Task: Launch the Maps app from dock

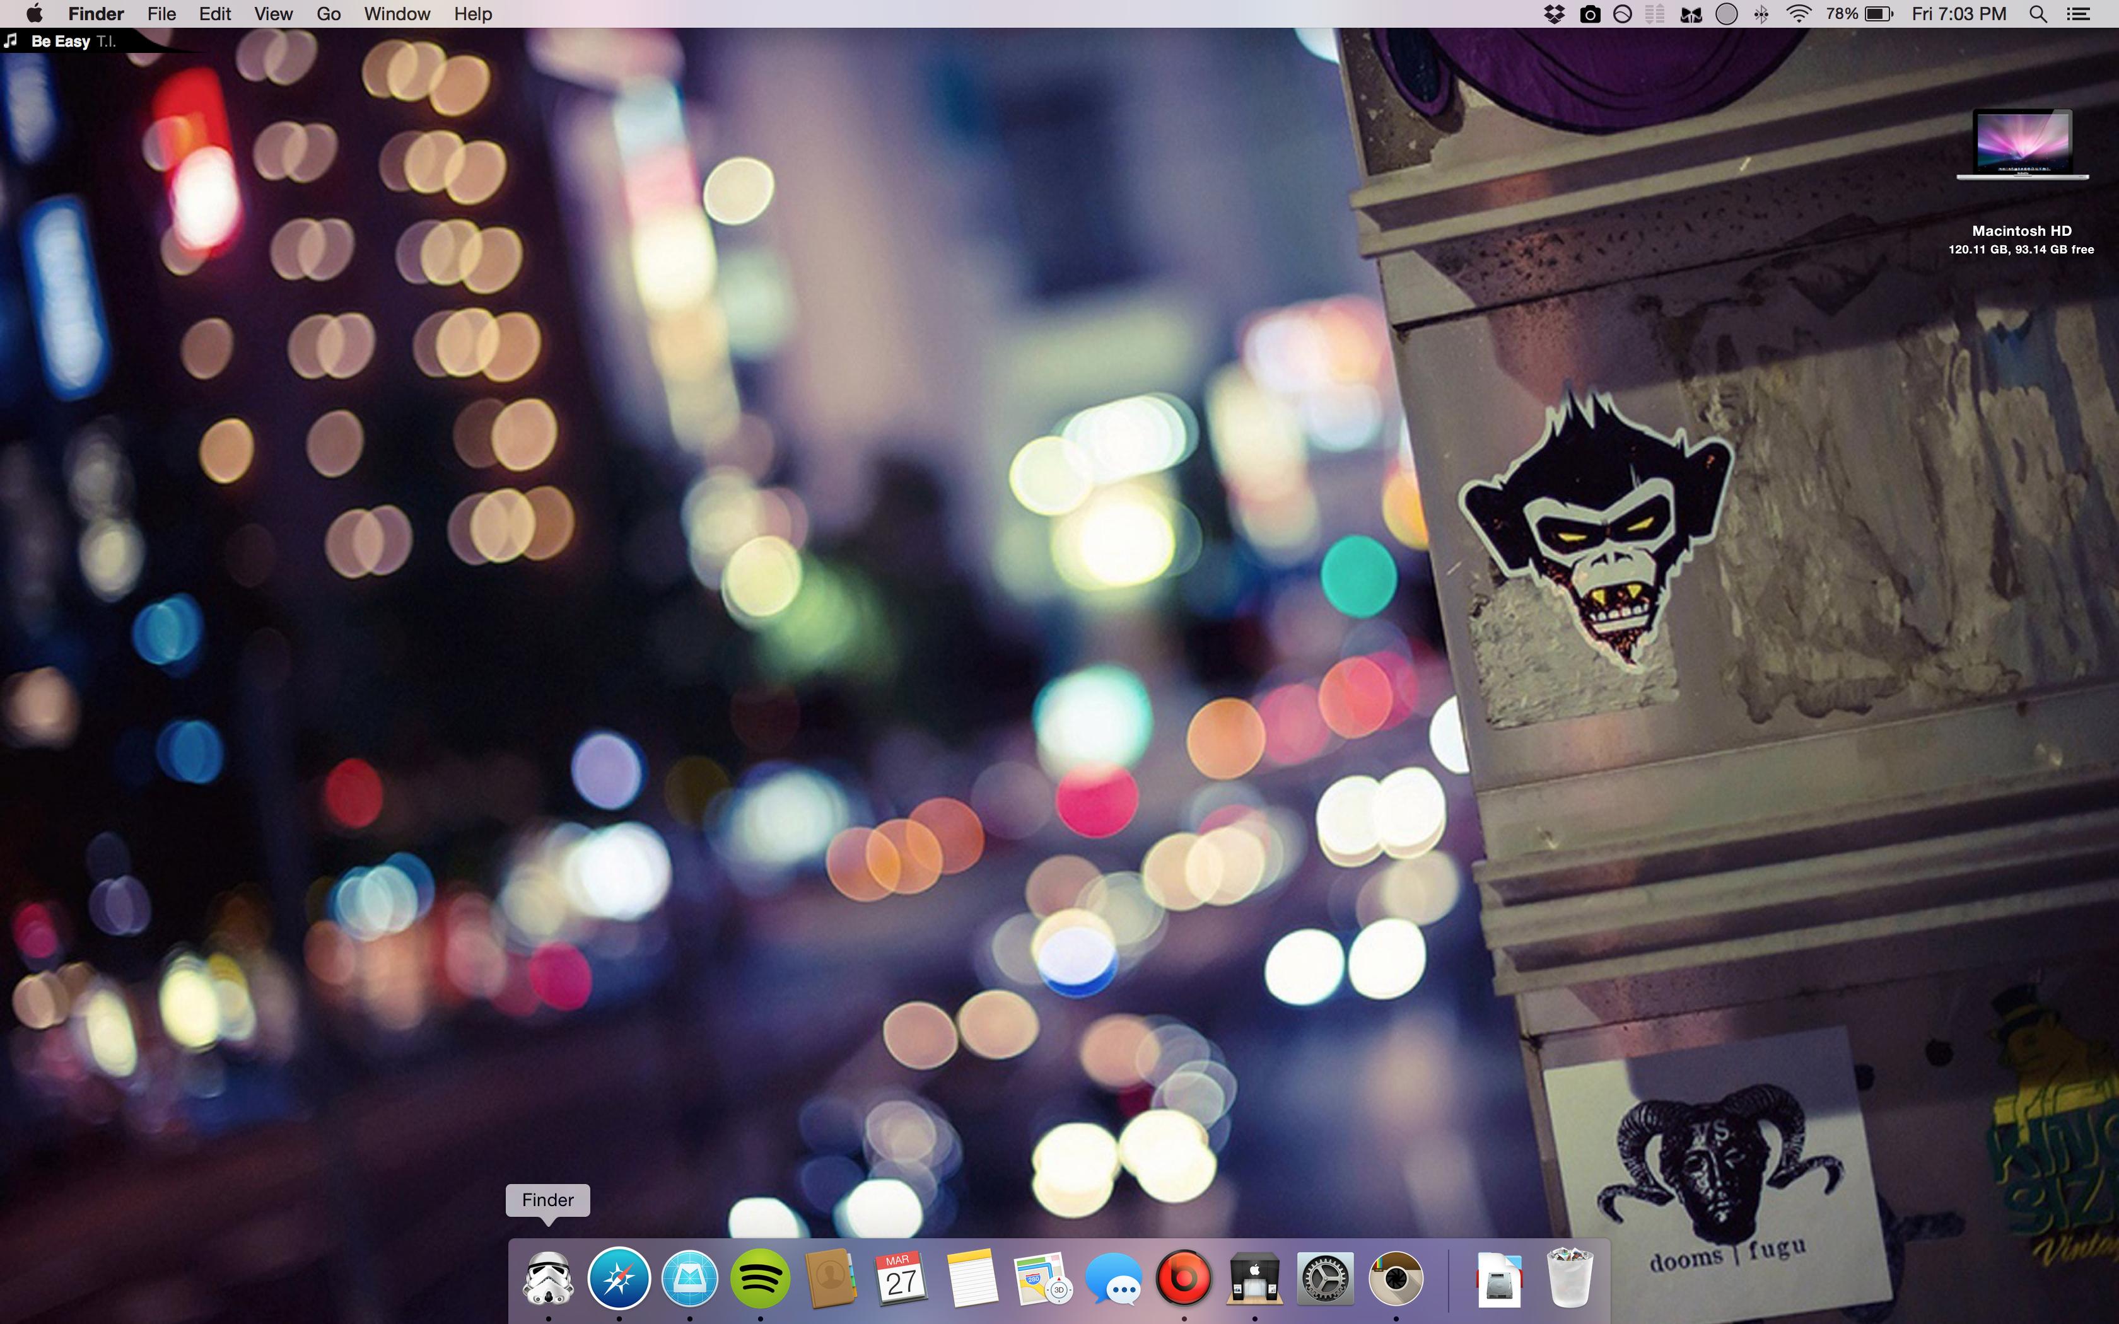Action: point(1042,1279)
